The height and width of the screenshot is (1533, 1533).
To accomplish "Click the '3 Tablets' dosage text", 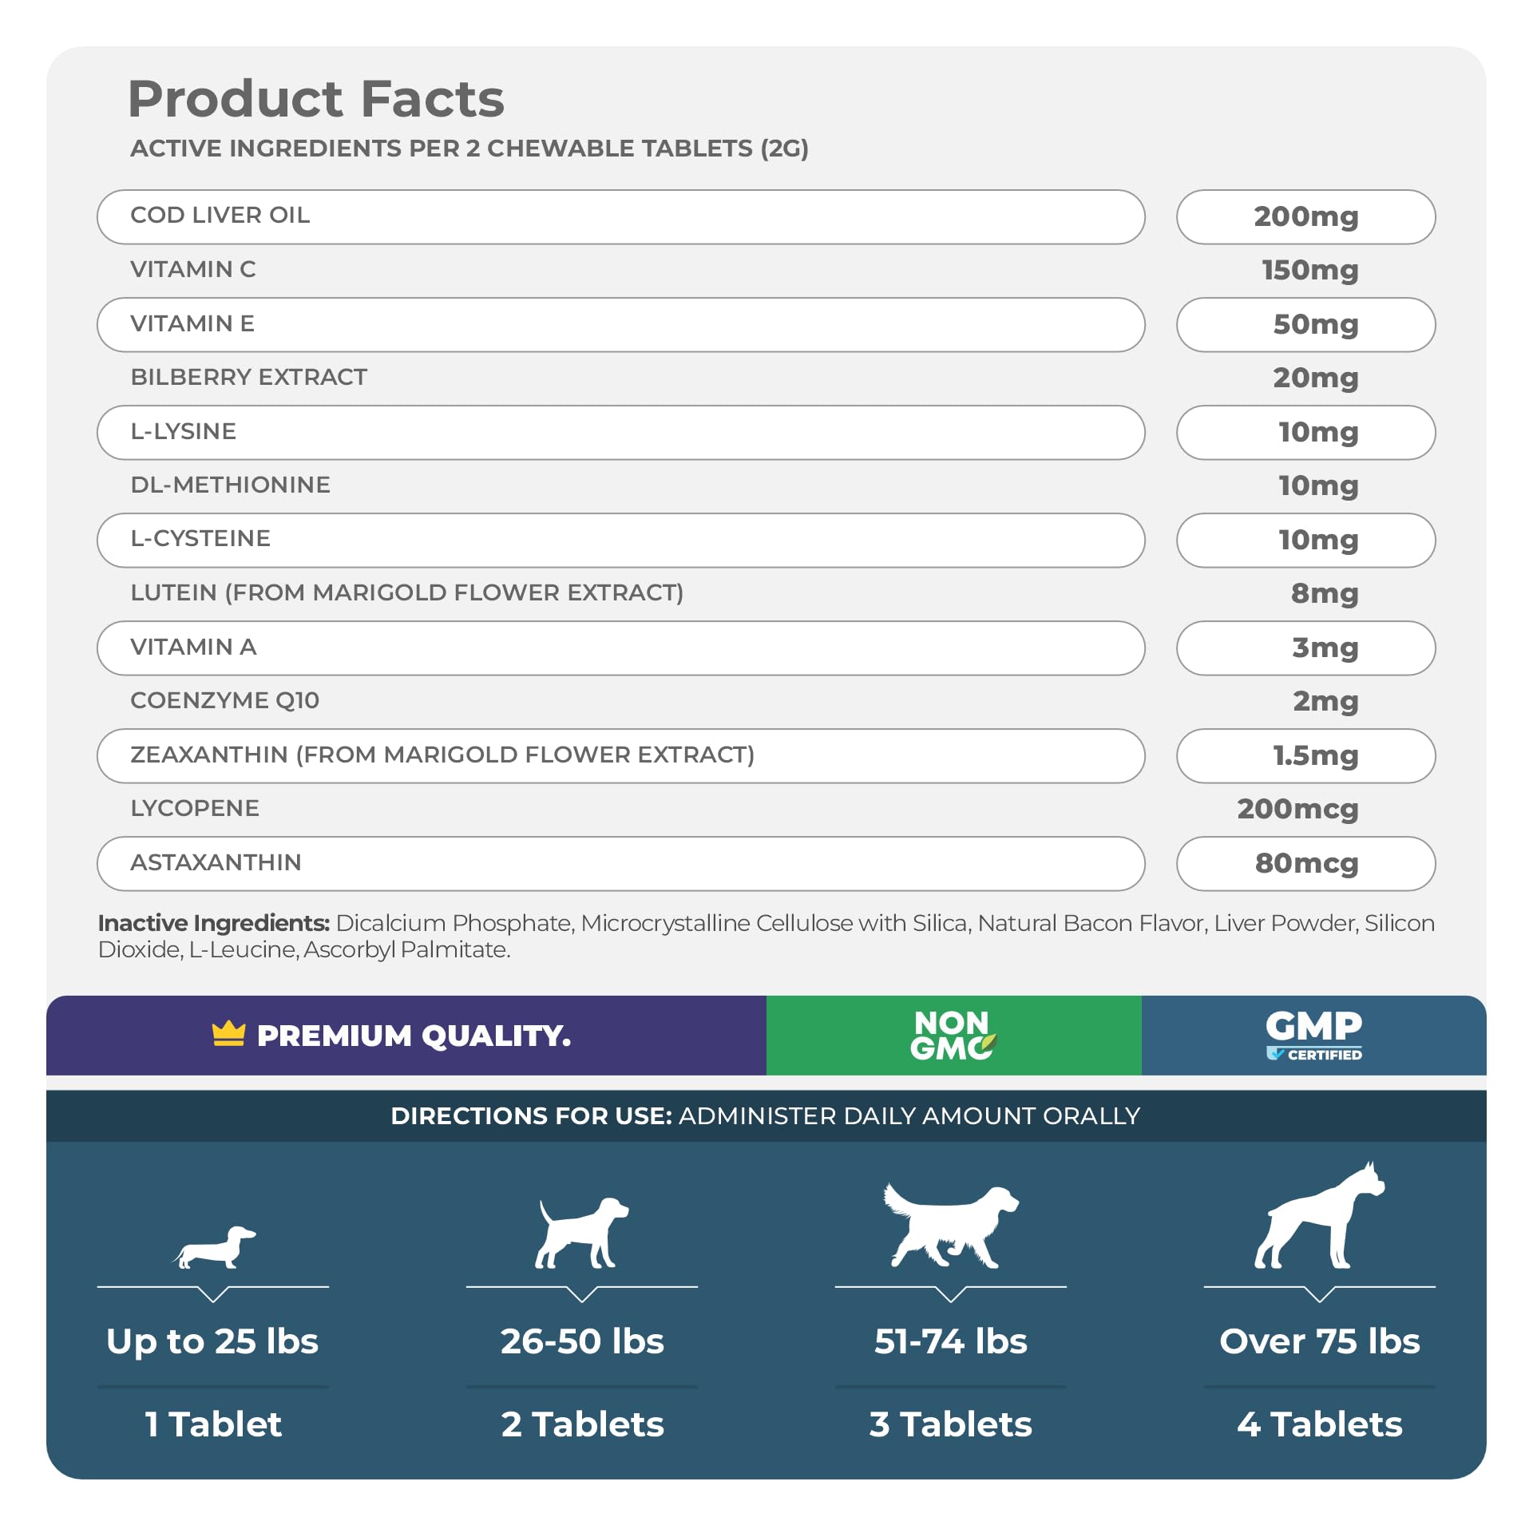I will [950, 1424].
